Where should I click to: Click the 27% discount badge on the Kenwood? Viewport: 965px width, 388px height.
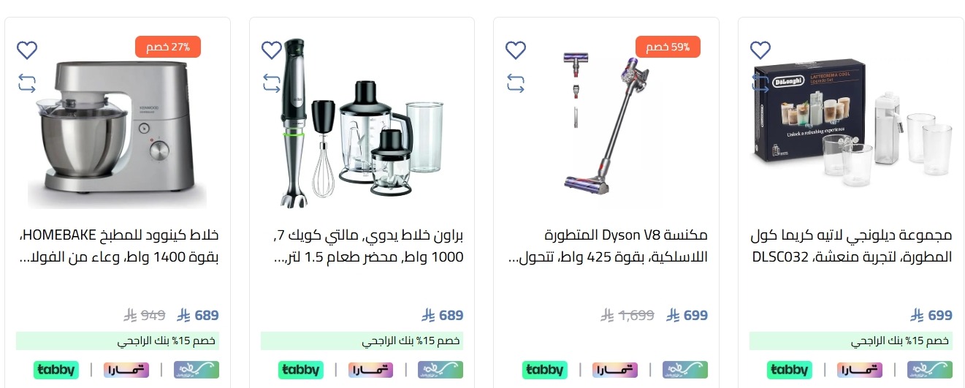point(168,47)
